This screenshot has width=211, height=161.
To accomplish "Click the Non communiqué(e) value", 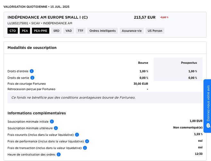I will pos(188,128).
